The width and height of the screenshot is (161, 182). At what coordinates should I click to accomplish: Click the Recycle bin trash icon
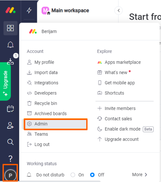[x=29, y=103]
